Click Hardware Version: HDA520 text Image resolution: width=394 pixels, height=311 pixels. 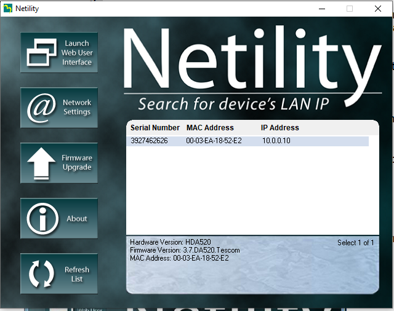pos(171,242)
